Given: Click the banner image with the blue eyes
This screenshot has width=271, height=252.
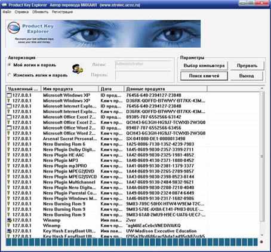Looking at the screenshot, I should coord(103,33).
